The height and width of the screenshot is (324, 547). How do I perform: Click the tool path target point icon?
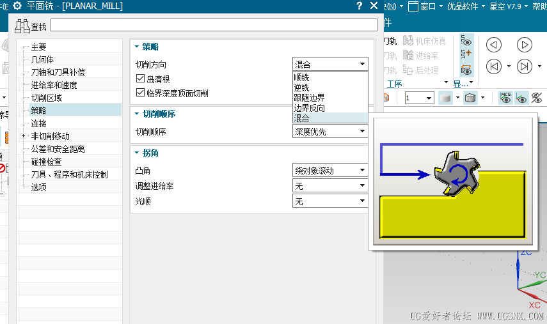tap(466, 54)
